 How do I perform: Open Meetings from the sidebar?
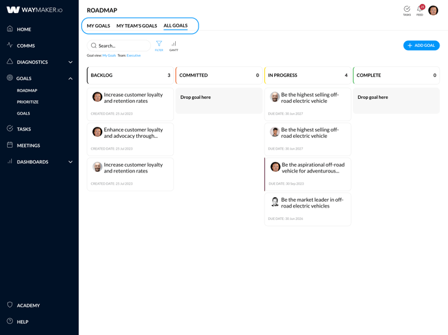tap(28, 146)
